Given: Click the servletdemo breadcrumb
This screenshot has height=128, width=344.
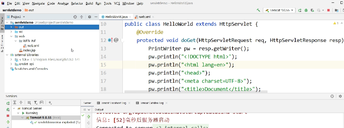Looking at the screenshot, I should click(12, 10).
